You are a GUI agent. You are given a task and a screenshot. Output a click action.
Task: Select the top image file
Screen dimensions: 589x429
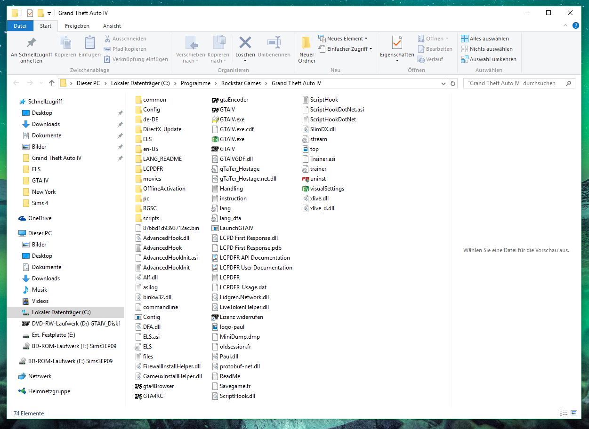(x=311, y=149)
